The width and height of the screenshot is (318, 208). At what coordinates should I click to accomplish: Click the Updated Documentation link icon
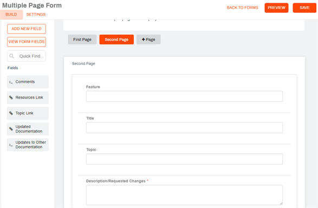click(11, 129)
